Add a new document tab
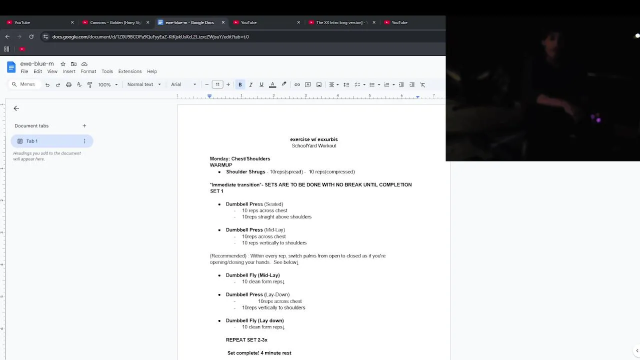 coord(84,126)
